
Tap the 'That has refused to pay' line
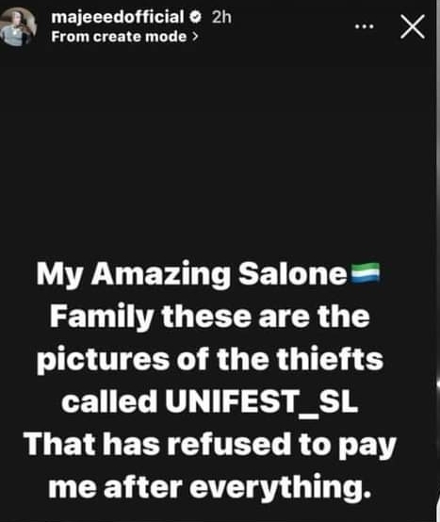(210, 445)
